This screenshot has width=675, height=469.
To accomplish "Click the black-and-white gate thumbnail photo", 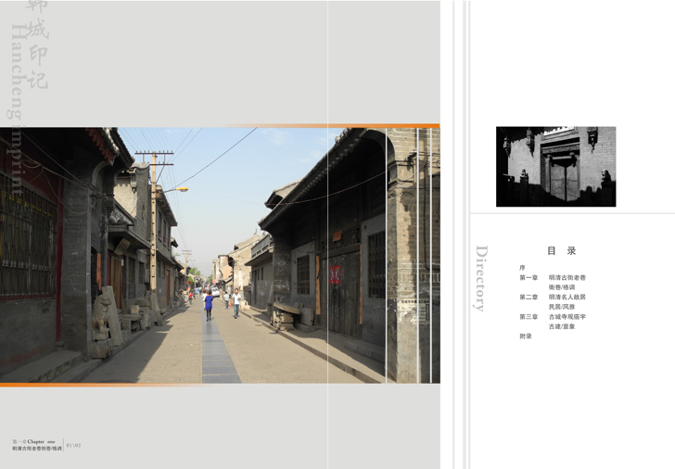I will pos(555,166).
